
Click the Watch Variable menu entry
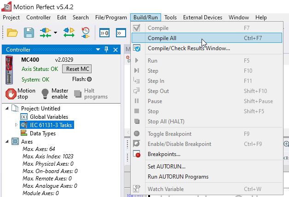(207, 189)
